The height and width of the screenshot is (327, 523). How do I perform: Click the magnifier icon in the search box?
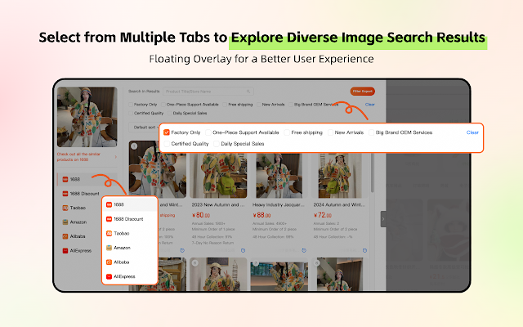click(248, 91)
